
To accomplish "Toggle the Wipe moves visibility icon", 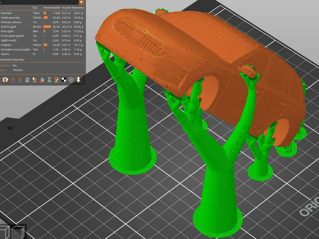I will (x=6, y=79).
